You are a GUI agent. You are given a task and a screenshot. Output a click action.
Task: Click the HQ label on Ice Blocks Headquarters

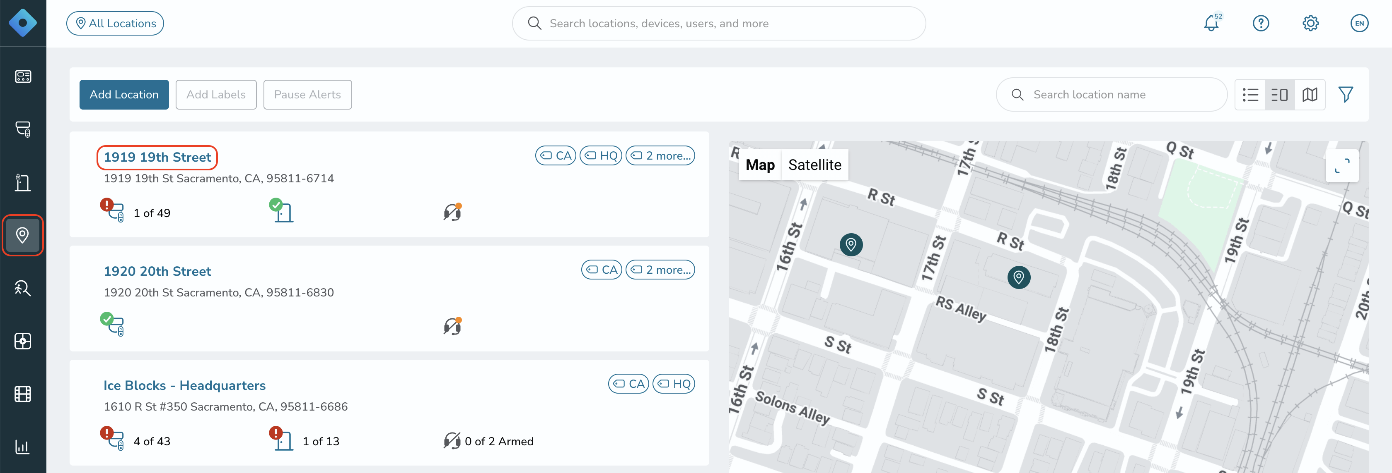674,384
